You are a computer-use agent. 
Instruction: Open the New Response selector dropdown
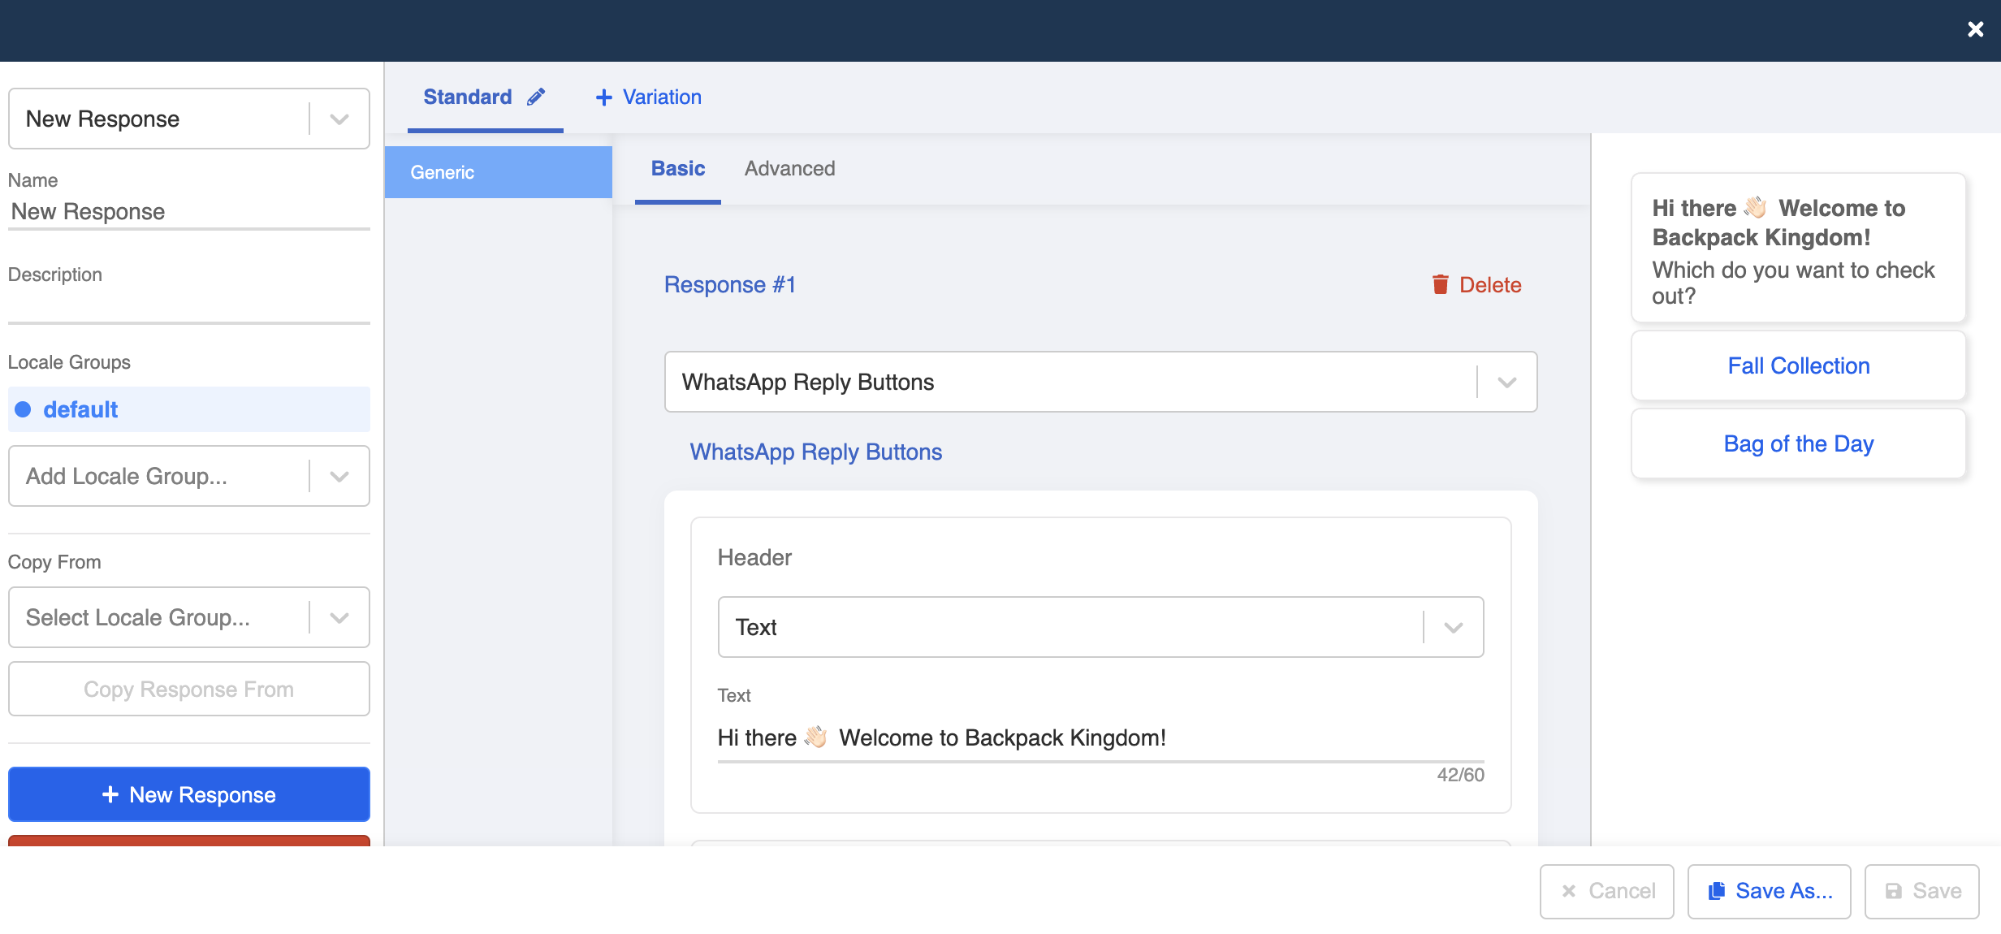340,119
